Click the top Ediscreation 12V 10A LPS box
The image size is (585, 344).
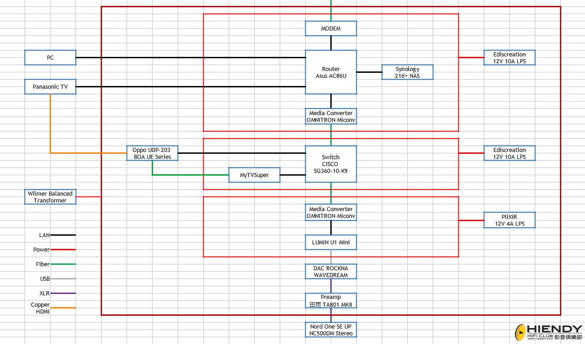click(x=509, y=58)
